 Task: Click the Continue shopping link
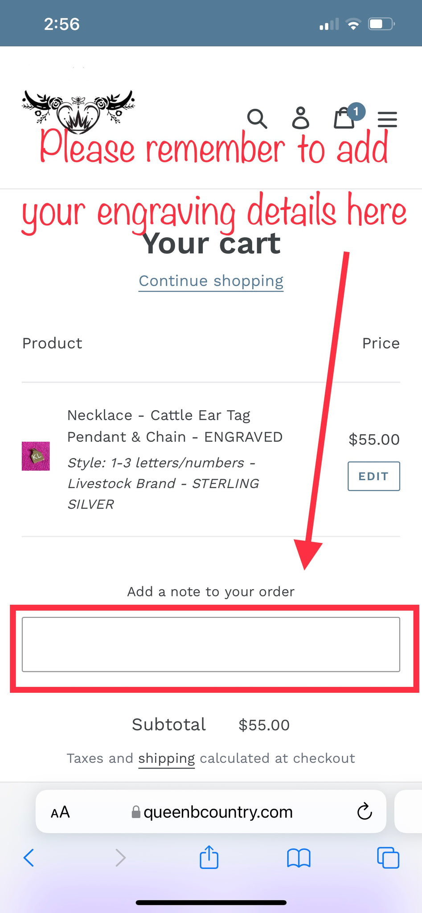click(211, 281)
